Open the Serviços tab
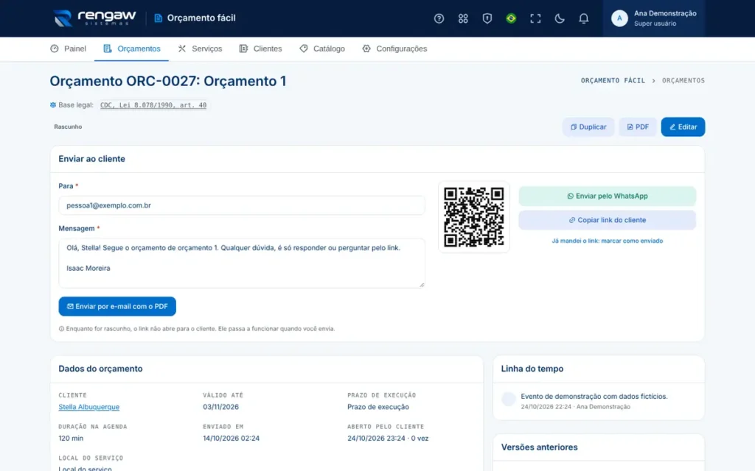Screen dimensions: 755x471 point(200,49)
